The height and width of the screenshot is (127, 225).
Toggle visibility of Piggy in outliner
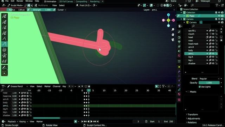(219, 16)
